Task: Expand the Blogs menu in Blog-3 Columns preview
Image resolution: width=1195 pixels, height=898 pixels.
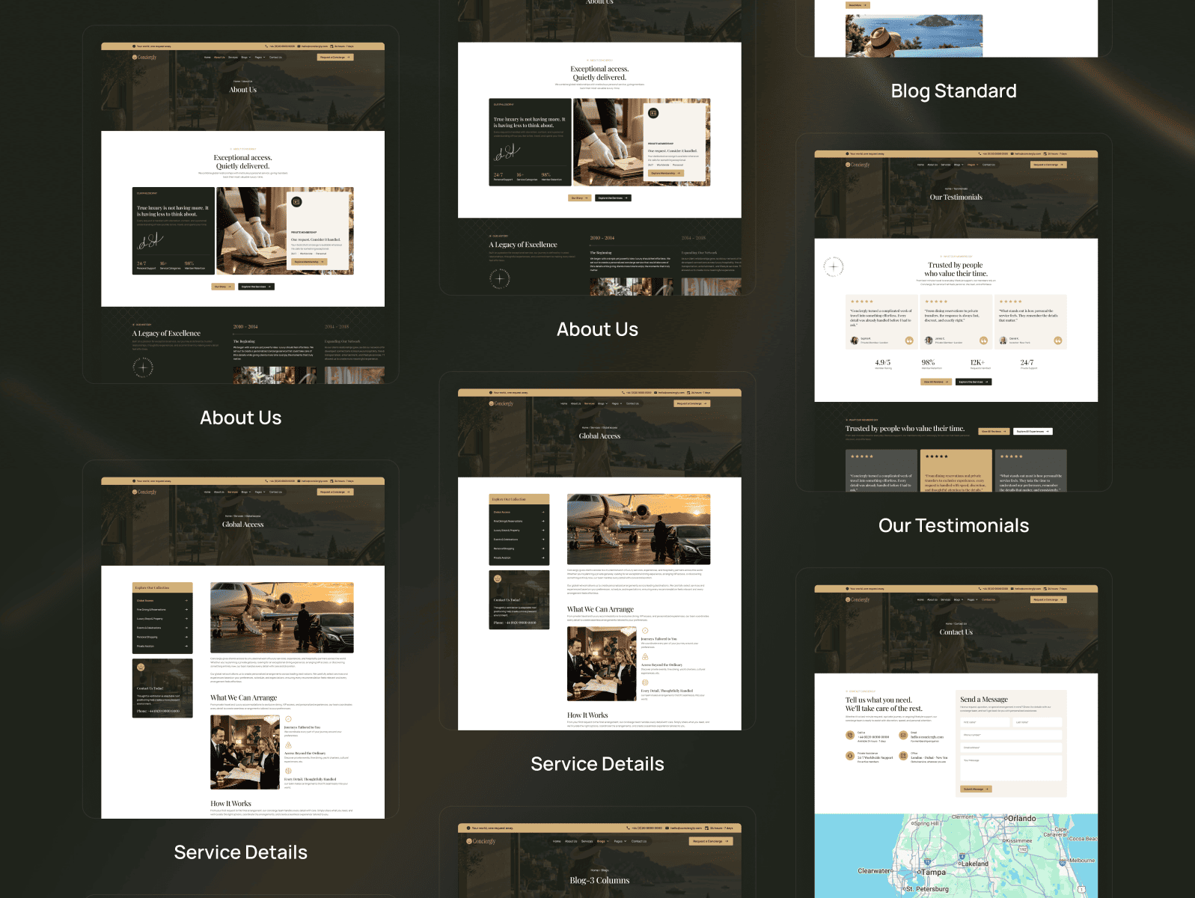Action: (x=602, y=841)
